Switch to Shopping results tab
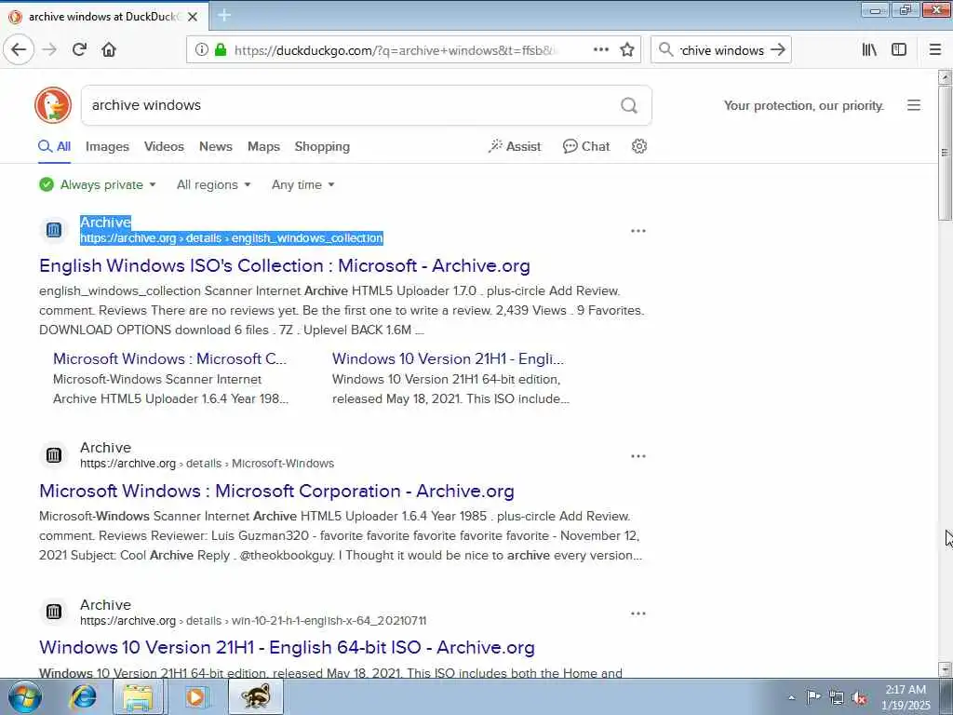The width and height of the screenshot is (953, 715). coord(322,146)
